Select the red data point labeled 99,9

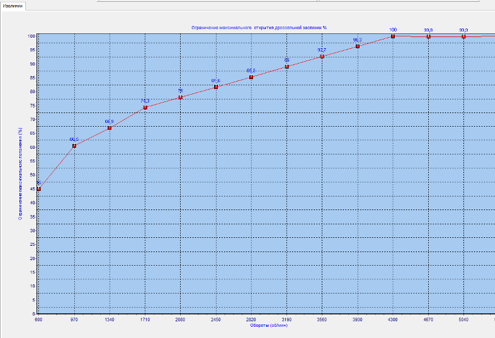click(x=463, y=36)
